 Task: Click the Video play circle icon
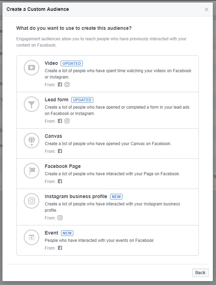pos(32,68)
